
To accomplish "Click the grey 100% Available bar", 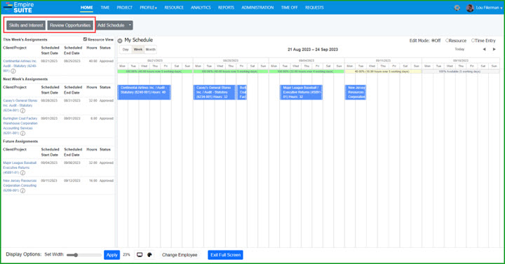I will pos(461,71).
